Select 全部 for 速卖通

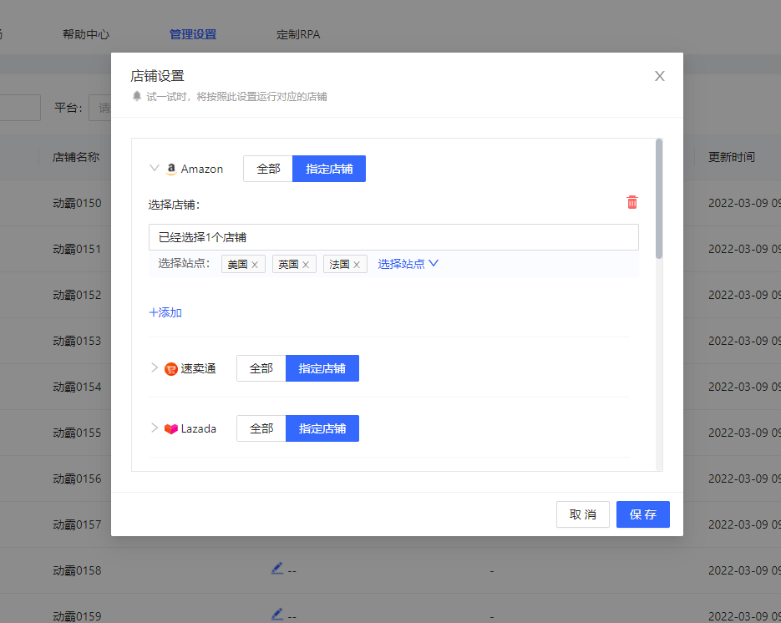(x=261, y=368)
